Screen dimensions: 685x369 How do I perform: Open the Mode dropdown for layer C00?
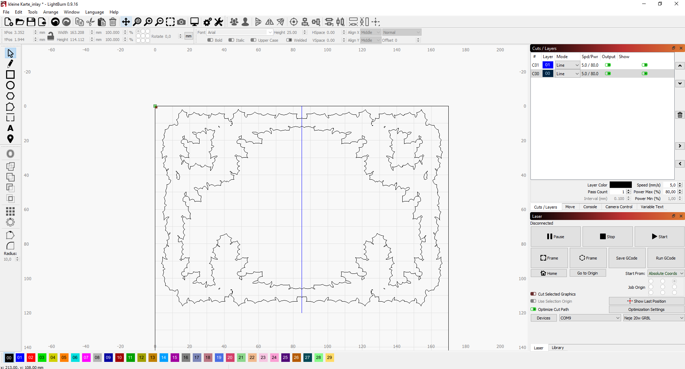[567, 73]
